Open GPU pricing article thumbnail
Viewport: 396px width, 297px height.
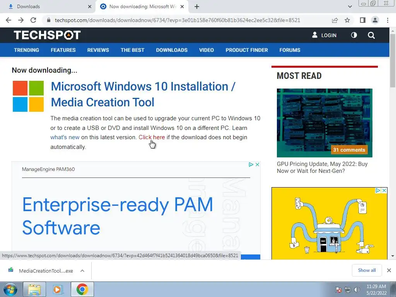324,123
